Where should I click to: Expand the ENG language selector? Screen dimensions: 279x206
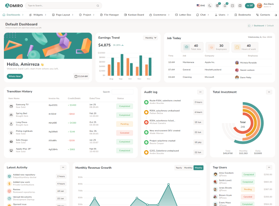coord(200,6)
